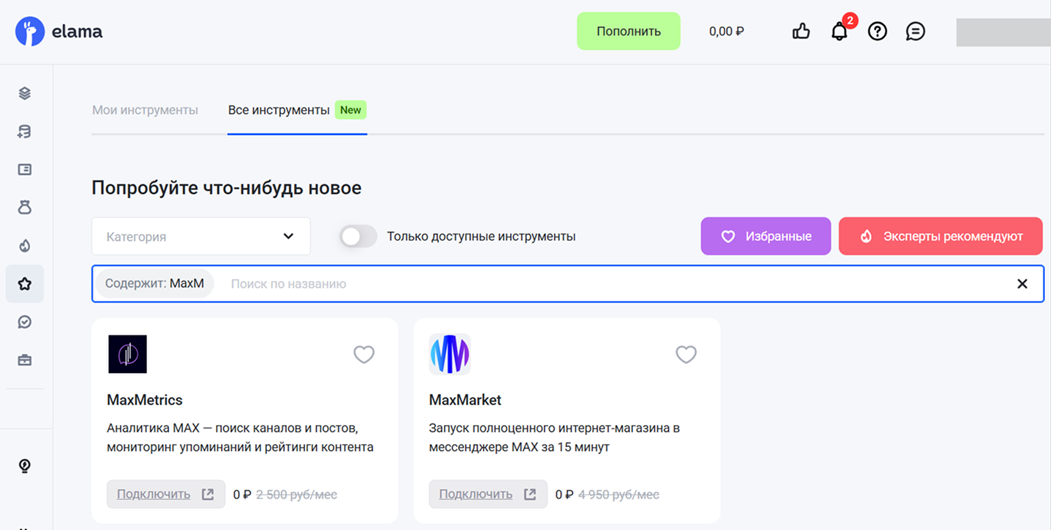Image resolution: width=1051 pixels, height=530 pixels.
Task: Add MaxMarket to favorites heart
Action: click(x=686, y=355)
